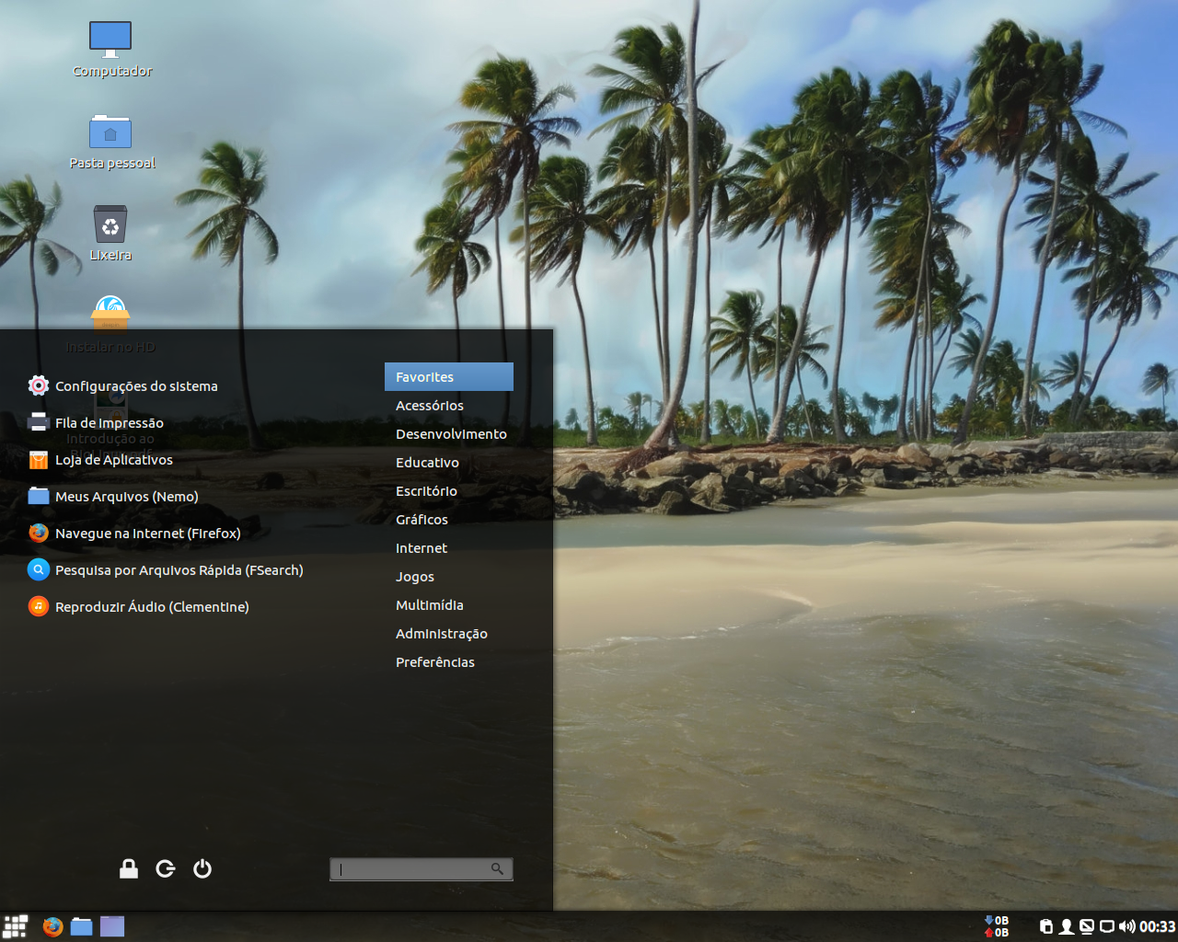
Task: Open the Educativo category
Action: coord(449,462)
